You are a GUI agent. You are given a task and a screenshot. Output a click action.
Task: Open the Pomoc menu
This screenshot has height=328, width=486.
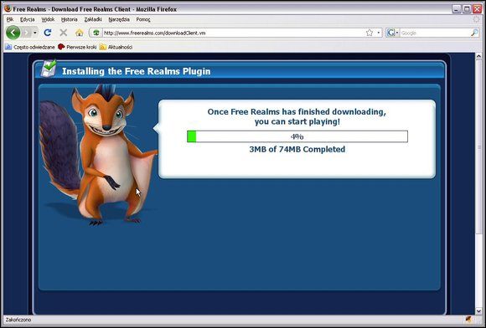tap(143, 19)
